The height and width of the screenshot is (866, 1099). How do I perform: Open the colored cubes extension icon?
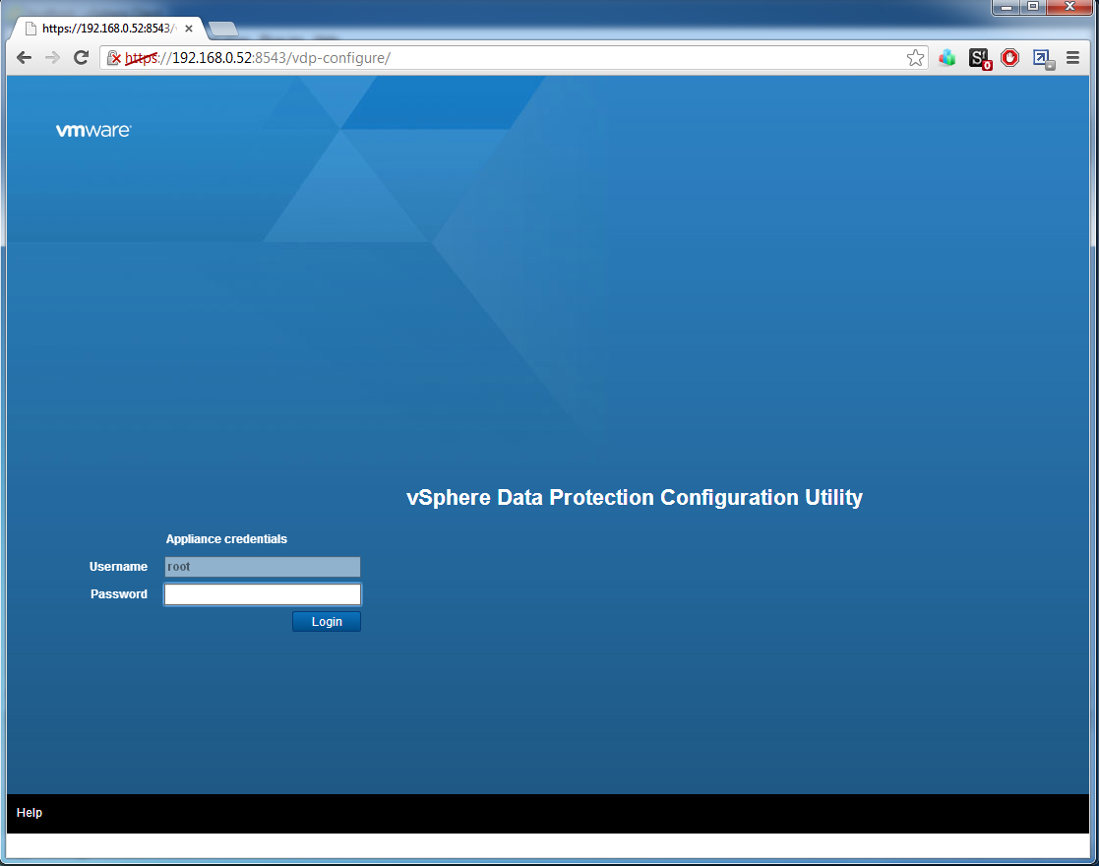pos(947,57)
